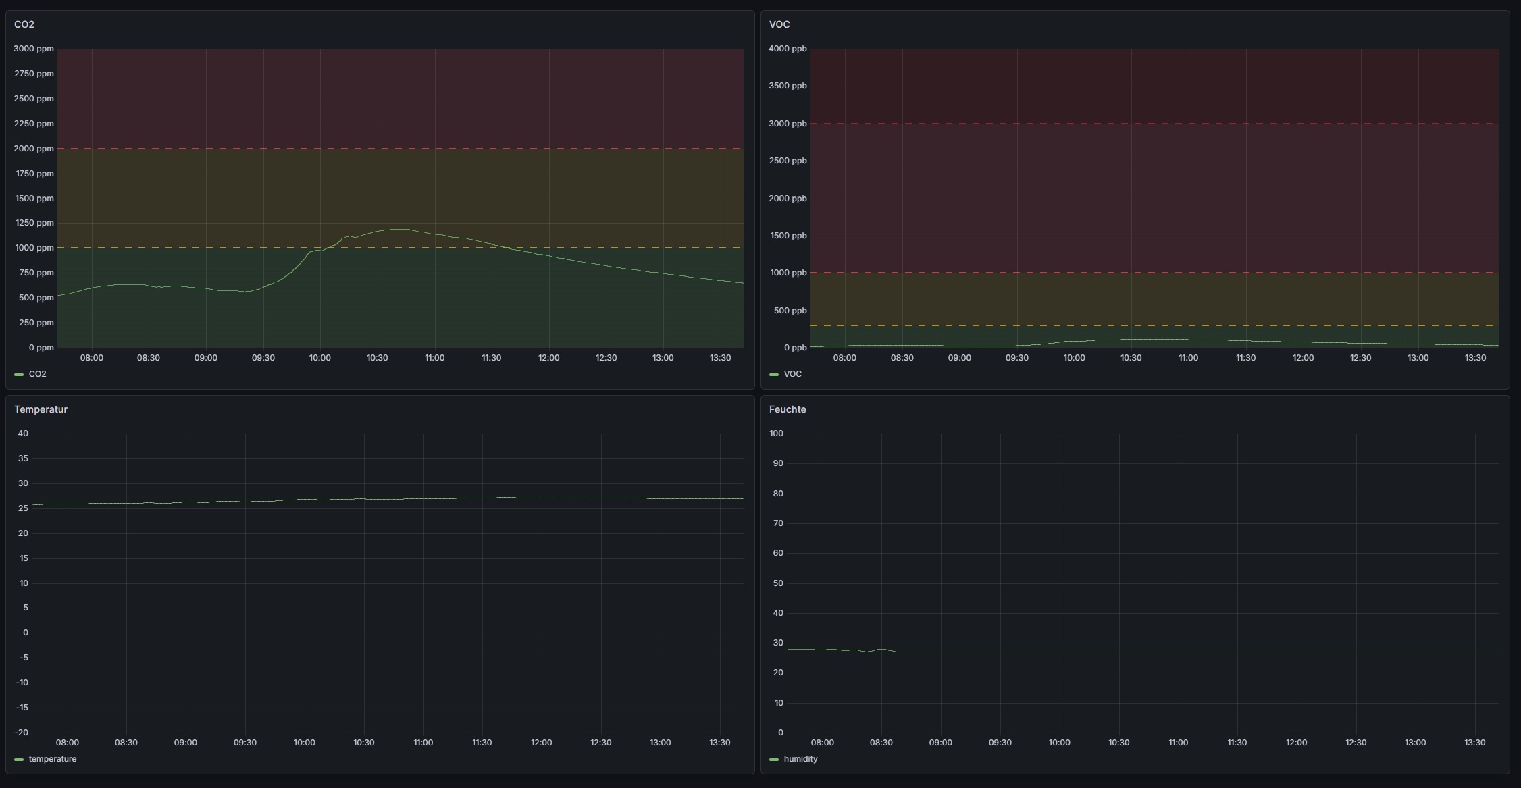This screenshot has height=788, width=1521.
Task: Click the CO2 legend color swatch
Action: [x=19, y=375]
